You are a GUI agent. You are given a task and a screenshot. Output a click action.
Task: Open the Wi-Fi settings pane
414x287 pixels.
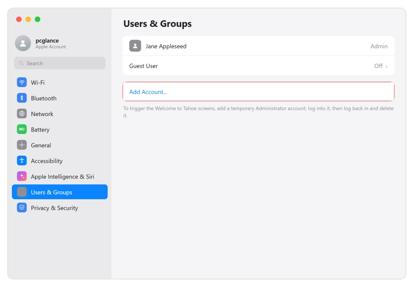pos(60,82)
